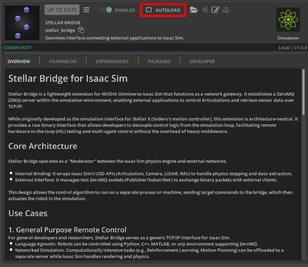Switch to the CHANGELOG tab
Image resolution: width=308 pixels, height=267 pixels.
point(63,61)
